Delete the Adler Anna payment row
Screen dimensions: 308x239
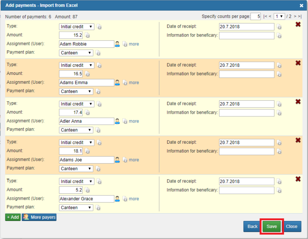tap(298, 101)
